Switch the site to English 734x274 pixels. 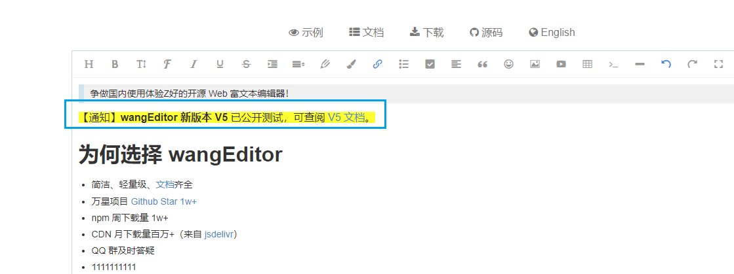(x=552, y=32)
